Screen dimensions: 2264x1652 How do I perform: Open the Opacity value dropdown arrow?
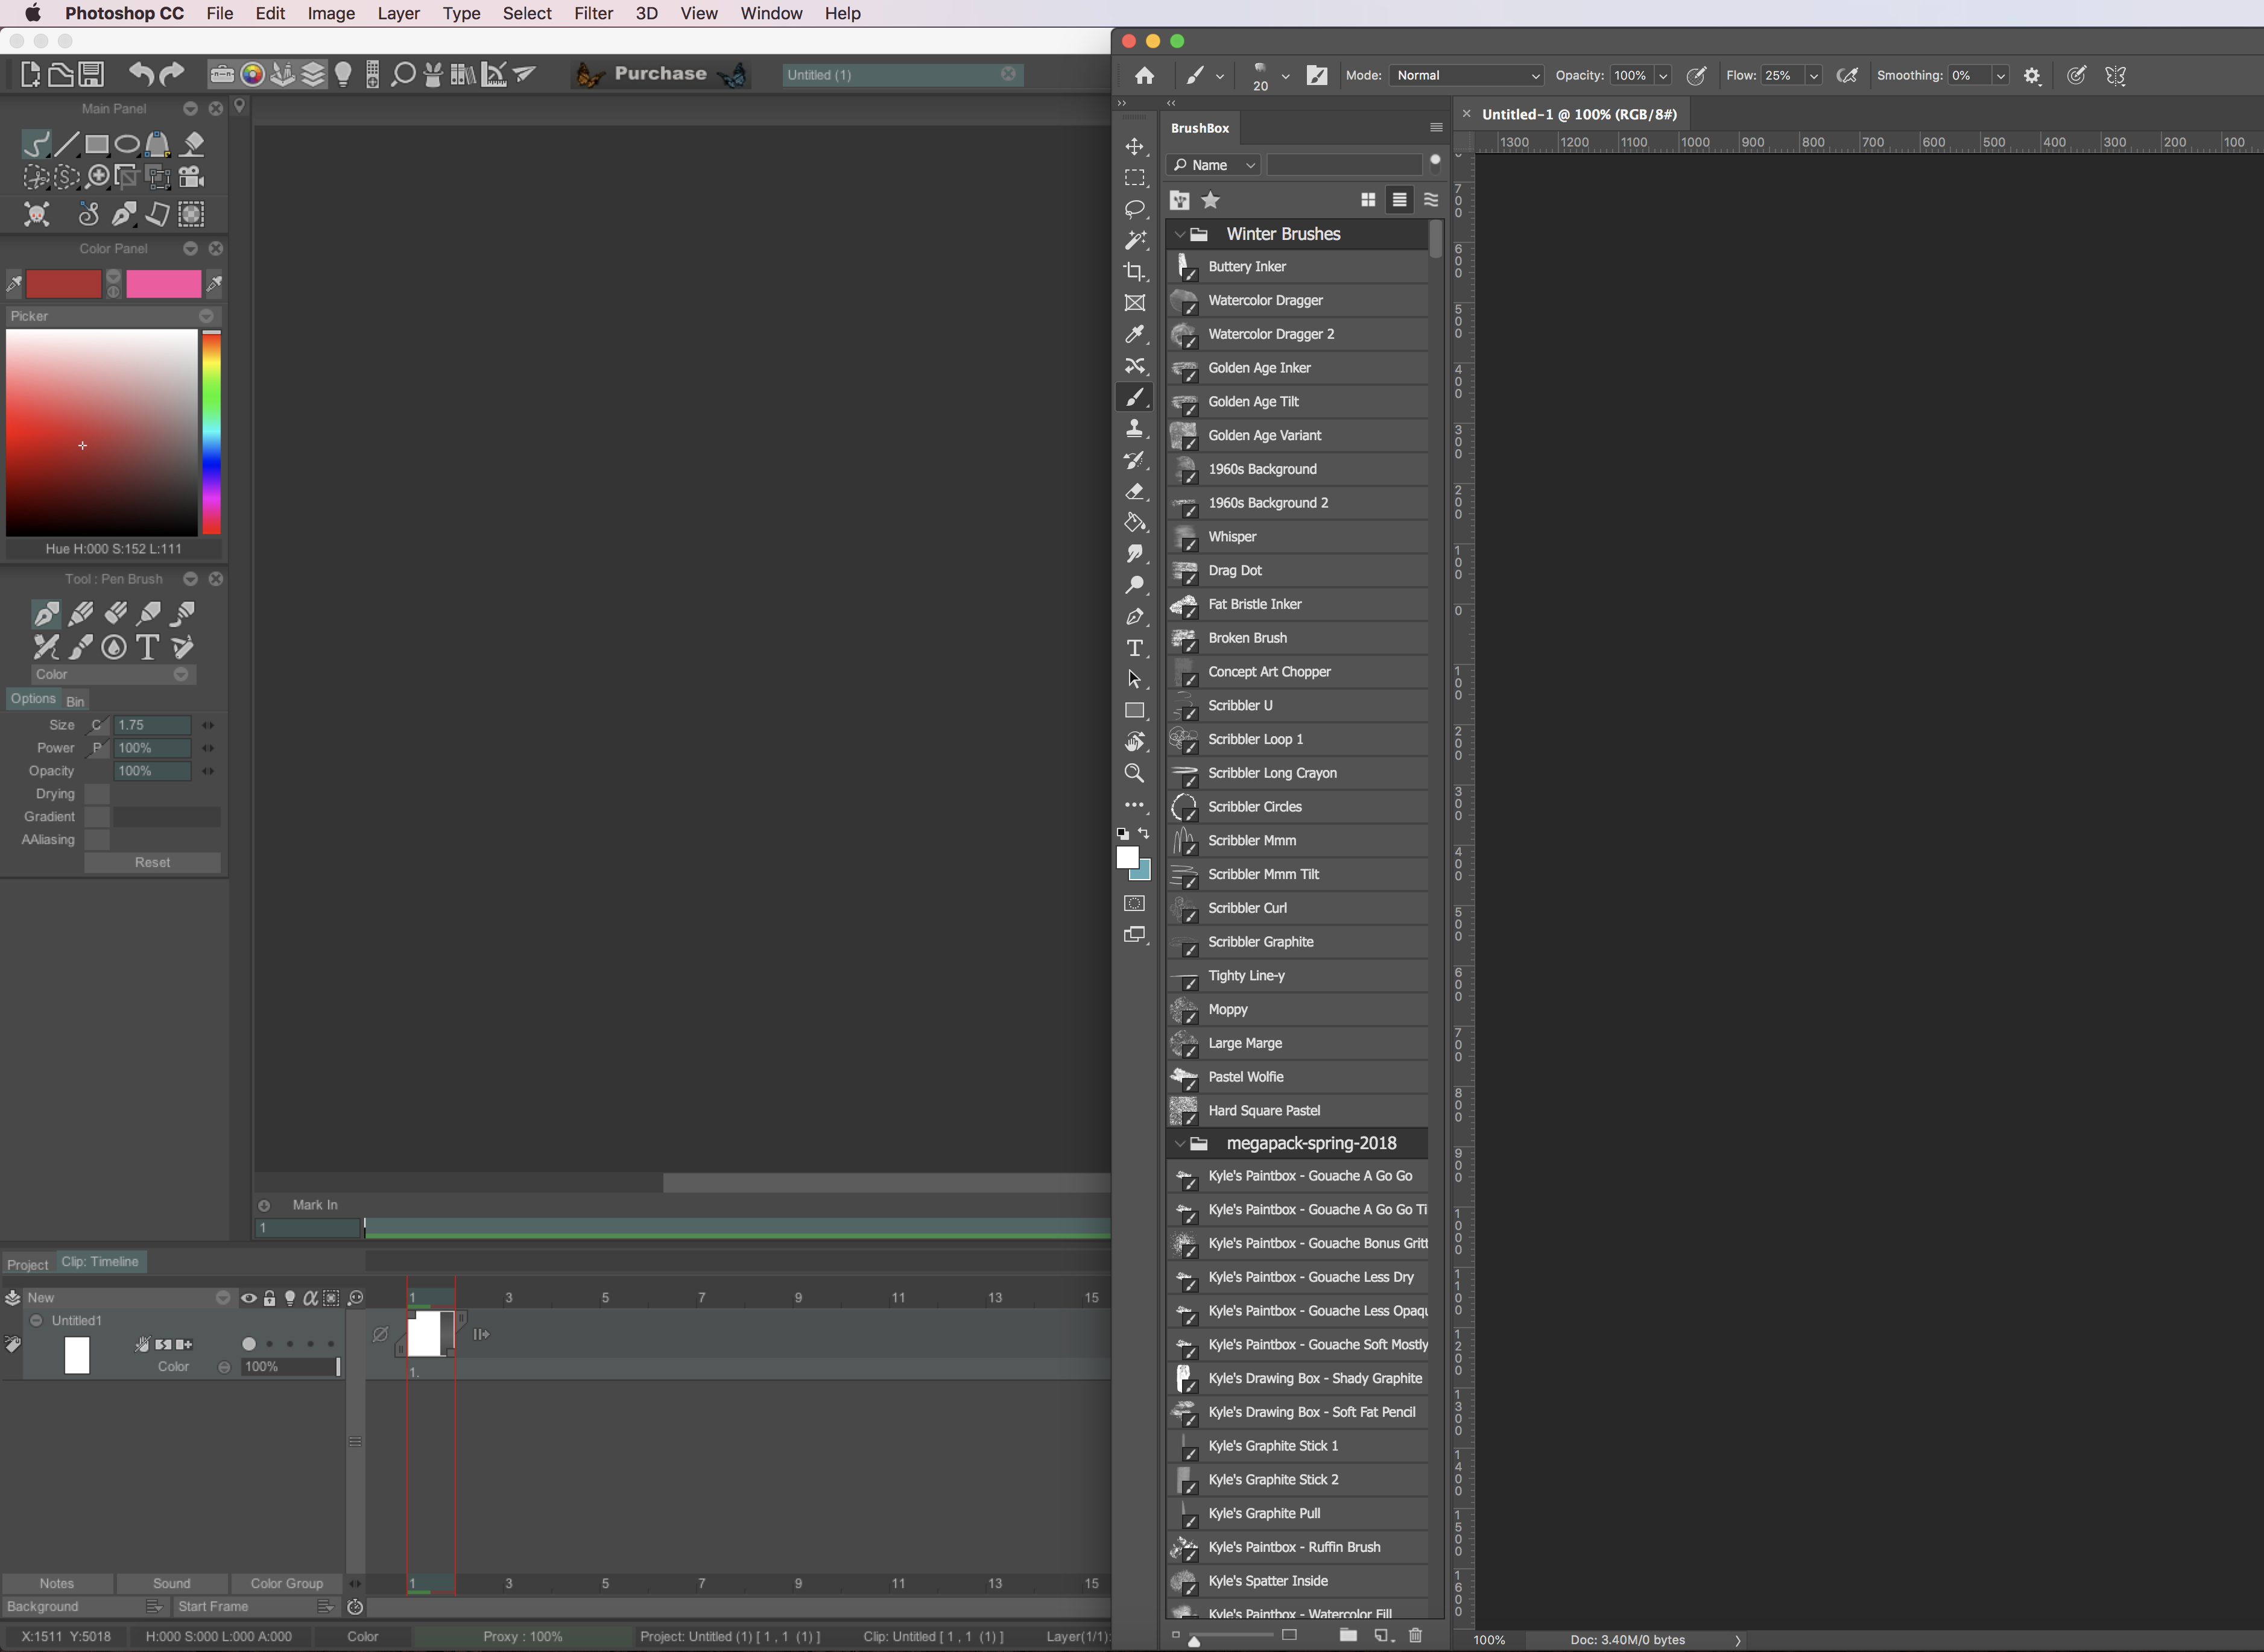1663,76
